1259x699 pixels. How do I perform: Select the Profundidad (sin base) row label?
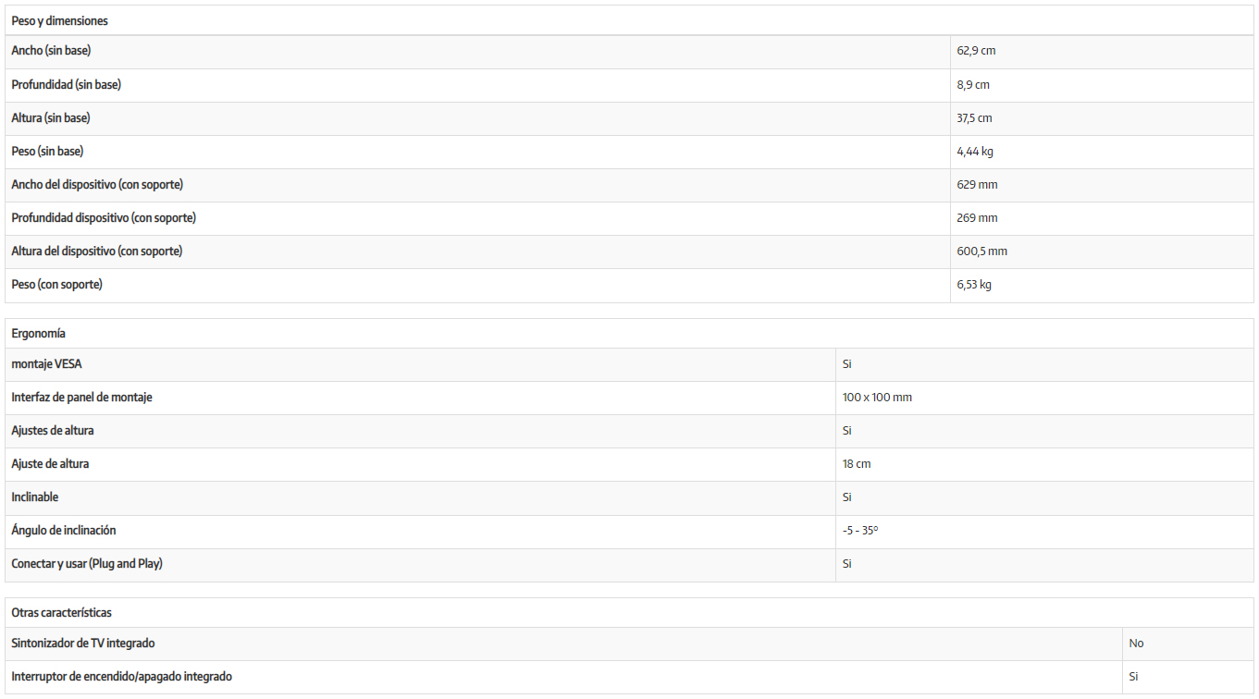tap(66, 84)
